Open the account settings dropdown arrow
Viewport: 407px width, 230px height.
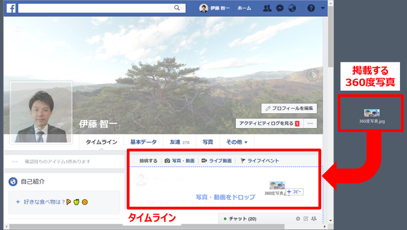pyautogui.click(x=322, y=8)
